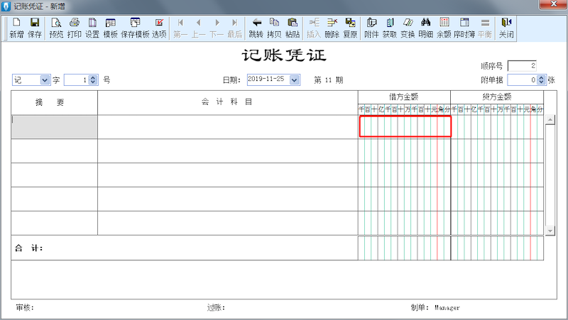Open print preview via 预览 icon
Screen dimensions: 568x320
56,28
